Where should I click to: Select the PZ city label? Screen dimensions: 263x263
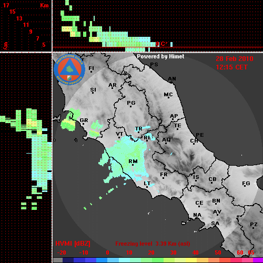(254, 225)
